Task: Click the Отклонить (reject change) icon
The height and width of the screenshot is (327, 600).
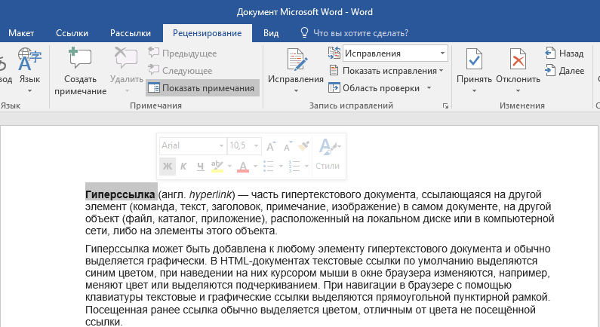Action: coord(518,59)
